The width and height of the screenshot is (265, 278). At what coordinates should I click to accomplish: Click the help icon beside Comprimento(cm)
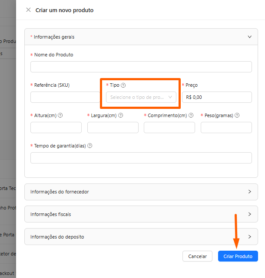(x=191, y=115)
